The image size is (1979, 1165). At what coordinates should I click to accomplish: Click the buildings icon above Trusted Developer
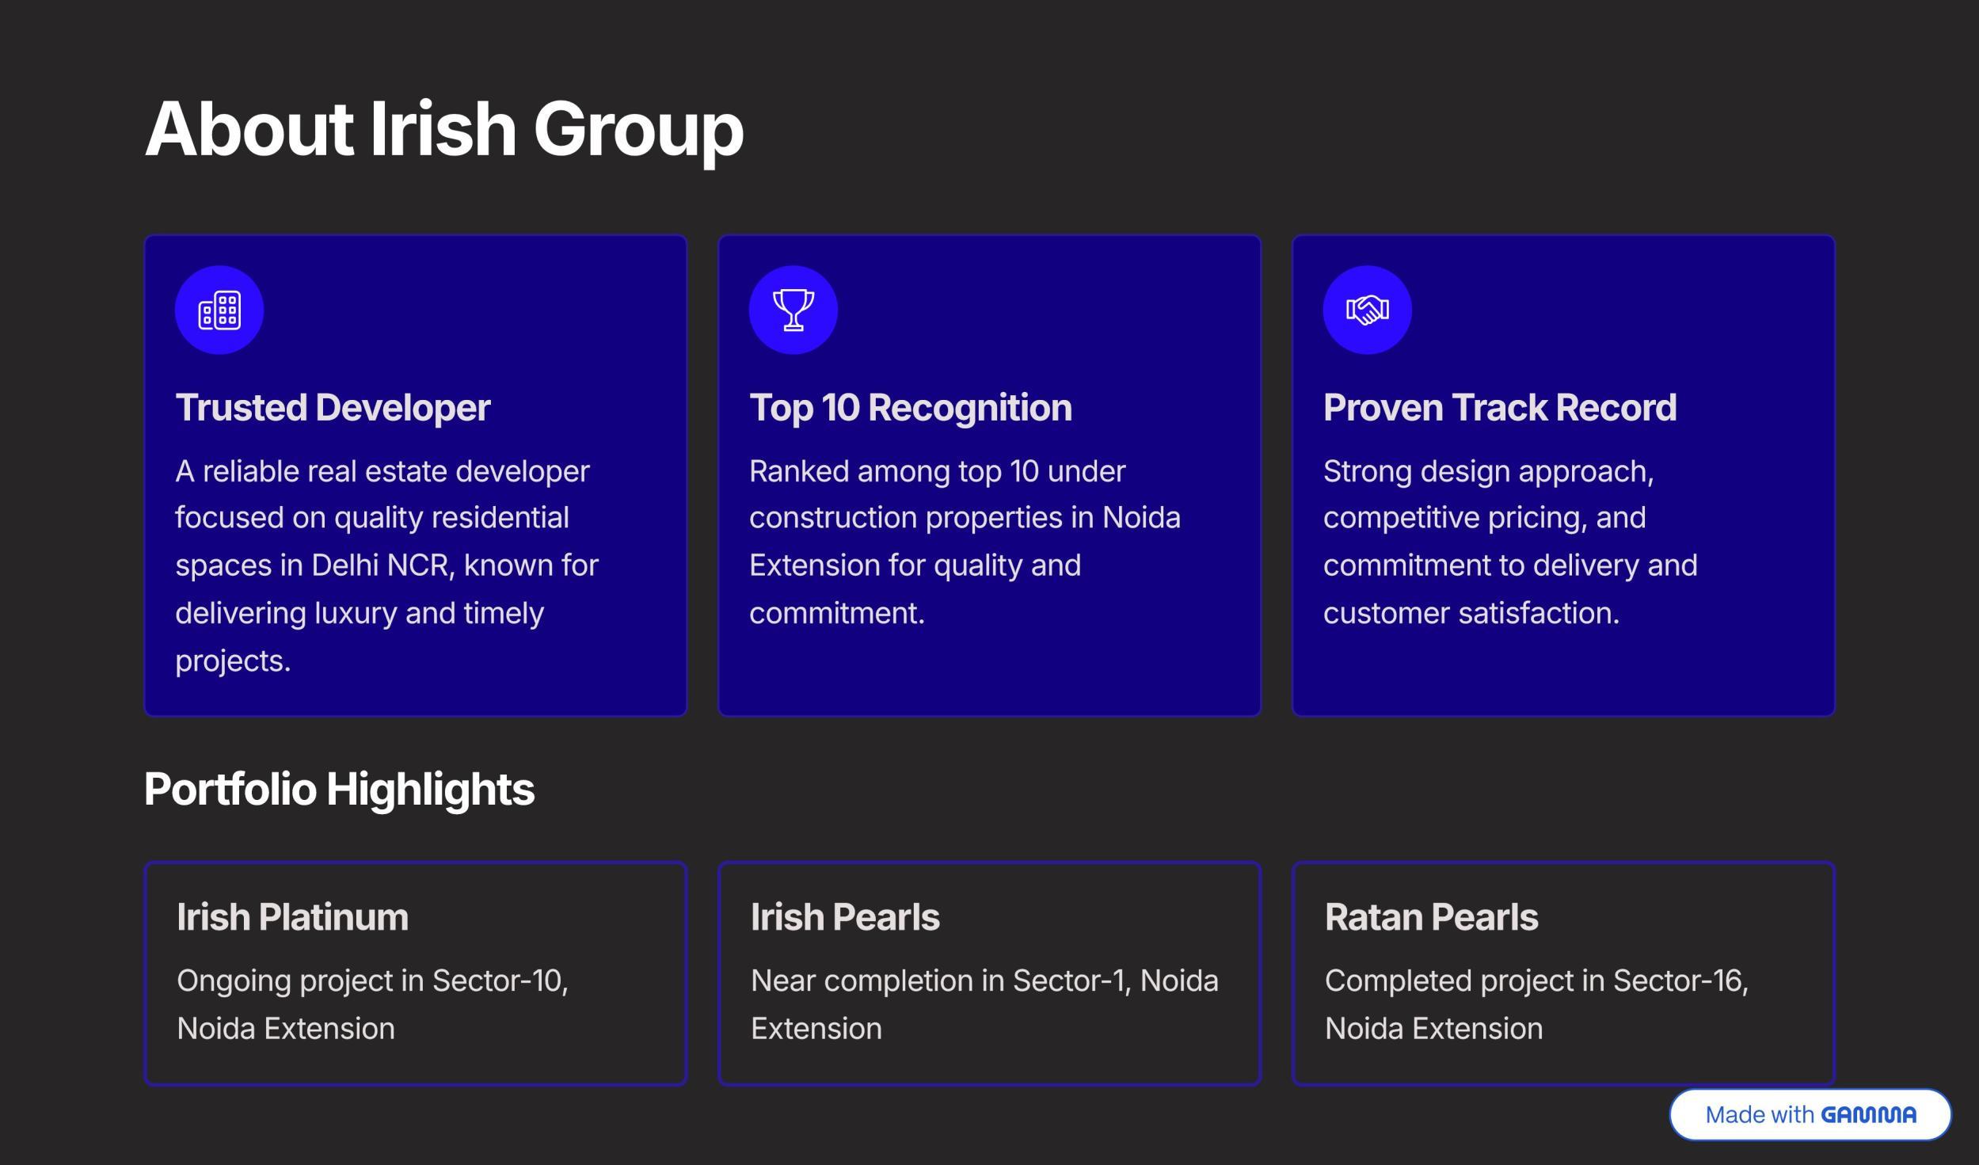219,310
